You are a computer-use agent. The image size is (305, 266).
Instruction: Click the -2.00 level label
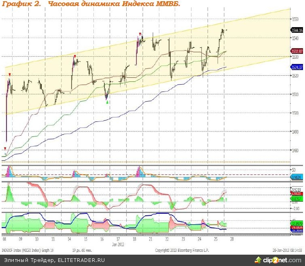coord(296,209)
